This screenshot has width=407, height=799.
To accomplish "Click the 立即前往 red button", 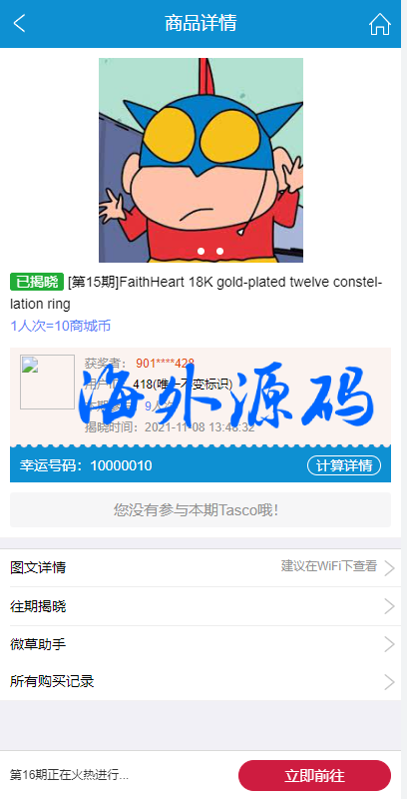I will [x=314, y=776].
